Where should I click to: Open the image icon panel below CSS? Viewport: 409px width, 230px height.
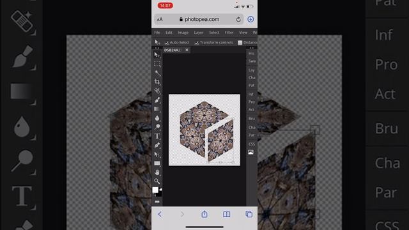click(251, 152)
